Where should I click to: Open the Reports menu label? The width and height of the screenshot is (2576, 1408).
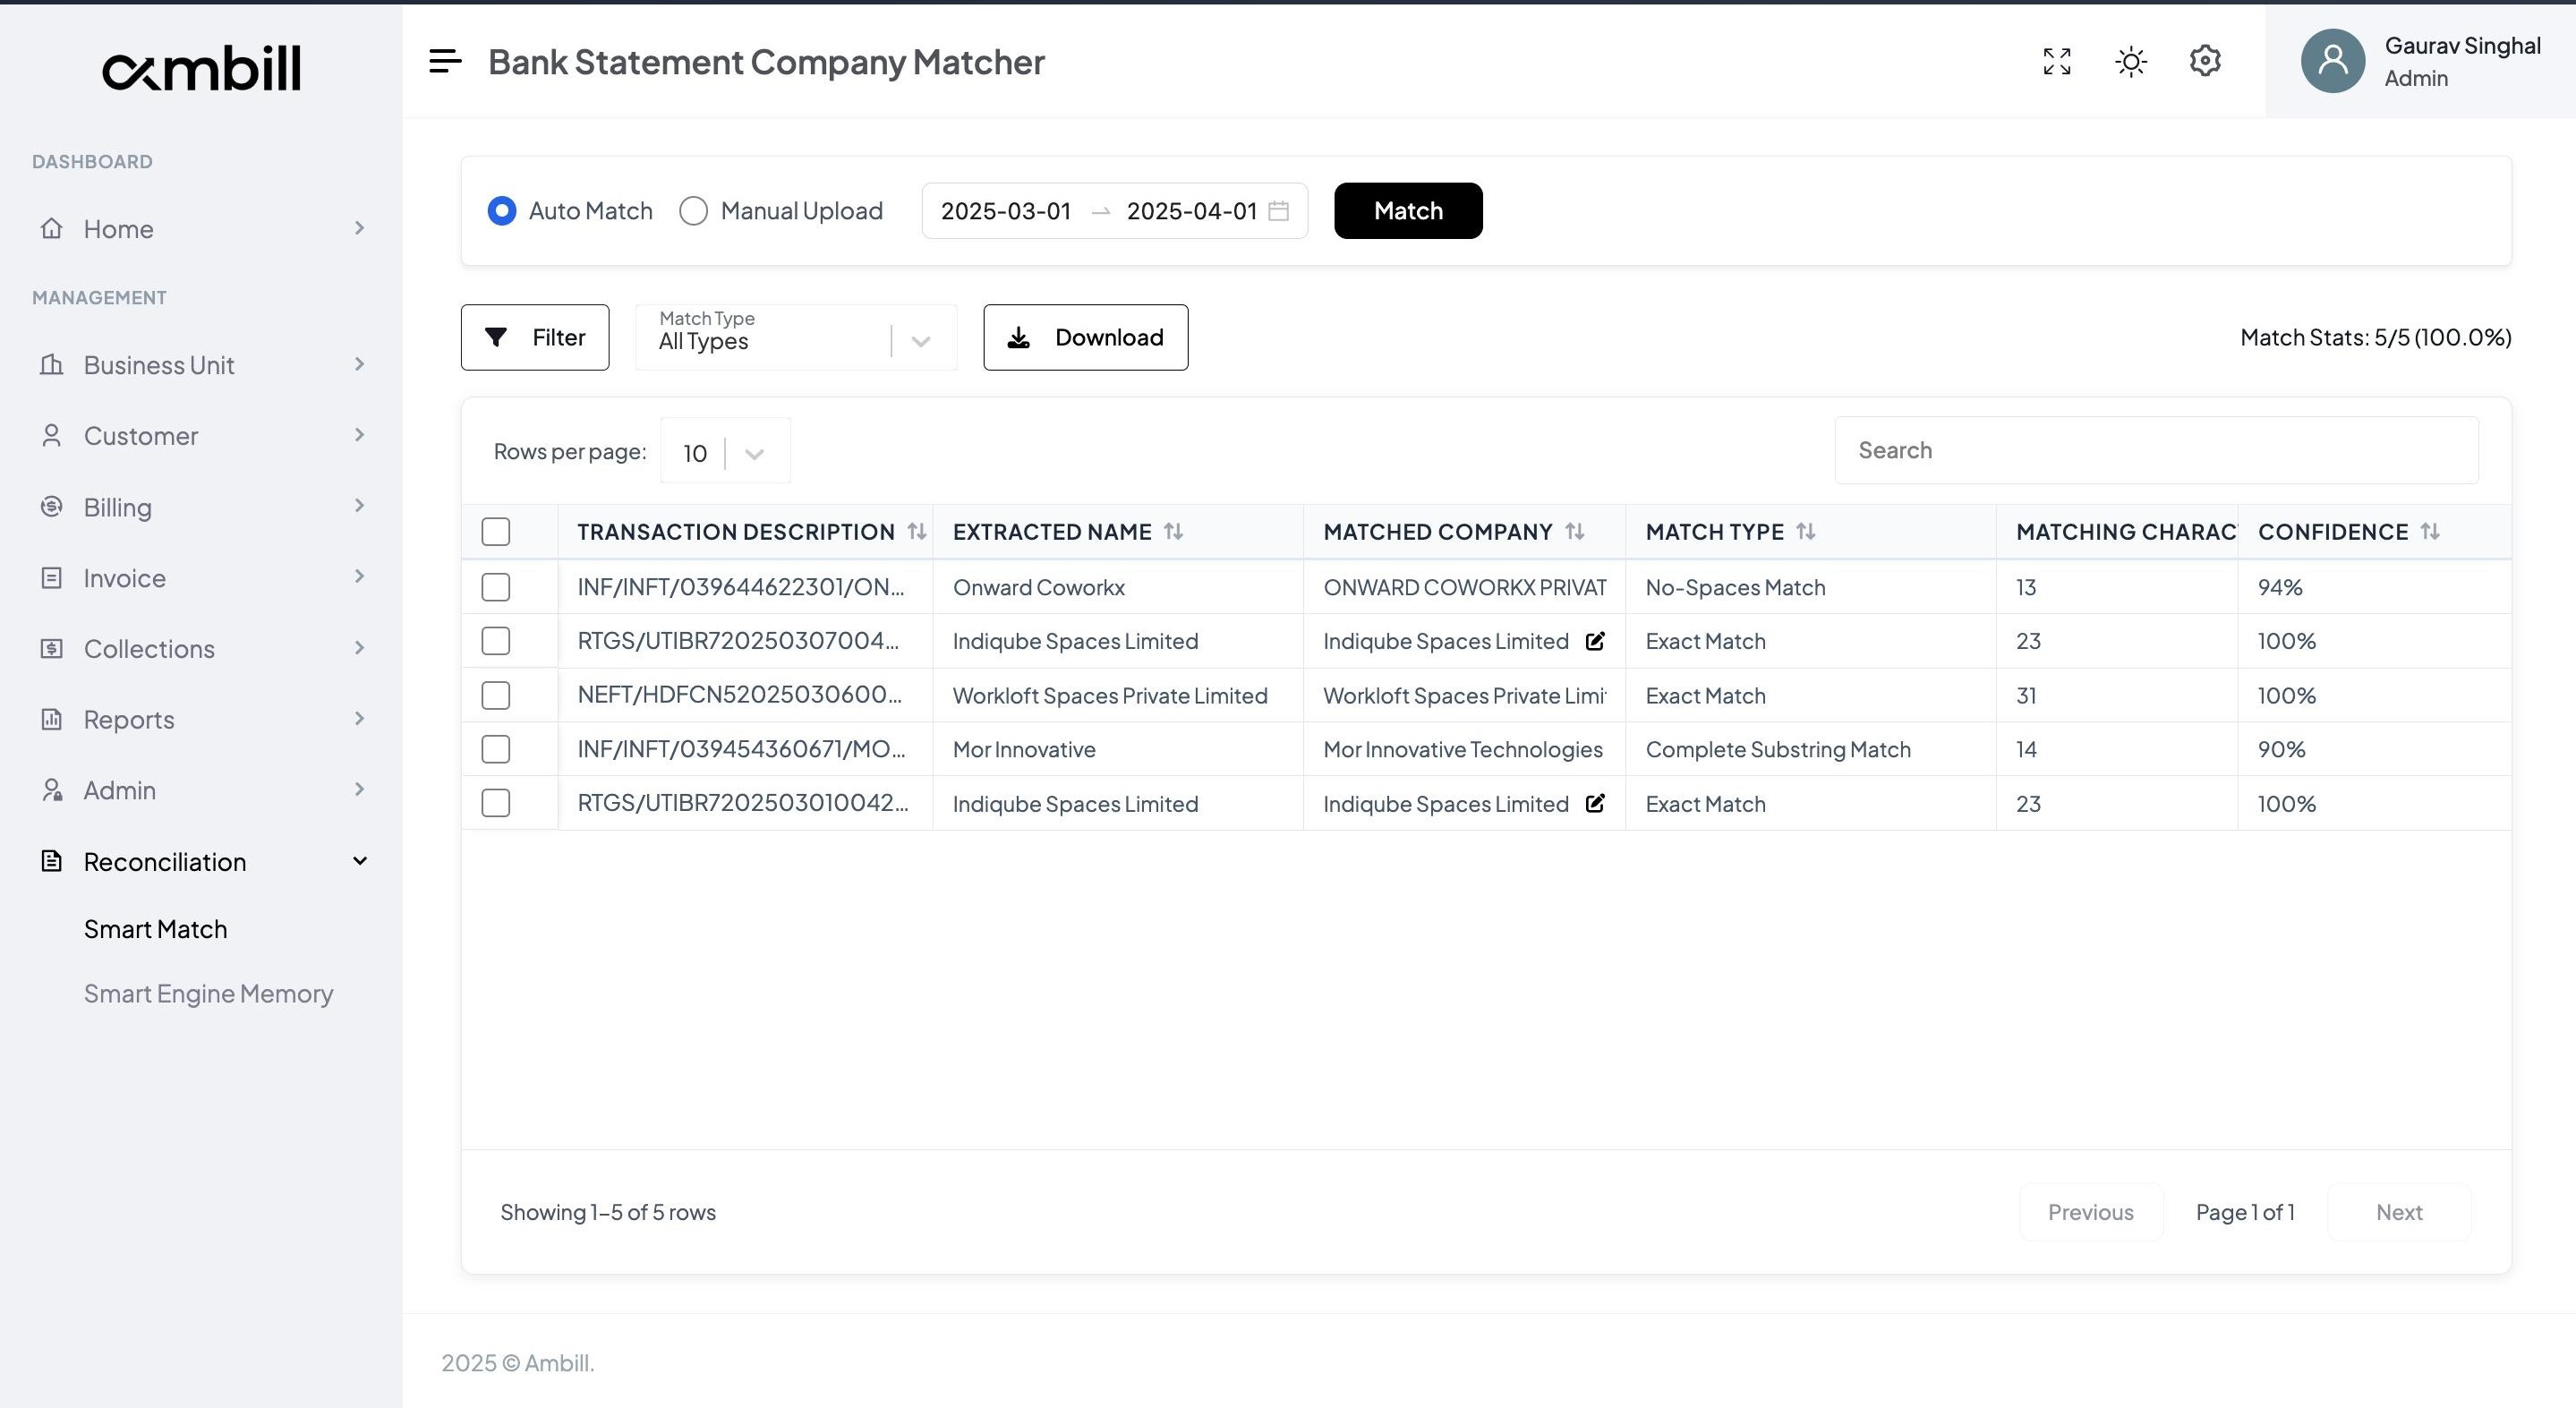pyautogui.click(x=129, y=719)
